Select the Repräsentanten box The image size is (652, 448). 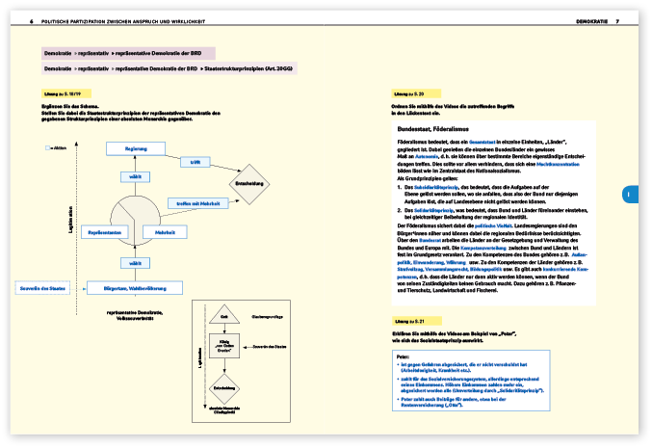pyautogui.click(x=106, y=232)
